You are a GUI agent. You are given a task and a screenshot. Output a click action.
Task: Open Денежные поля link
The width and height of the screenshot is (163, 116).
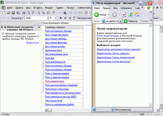54,50
